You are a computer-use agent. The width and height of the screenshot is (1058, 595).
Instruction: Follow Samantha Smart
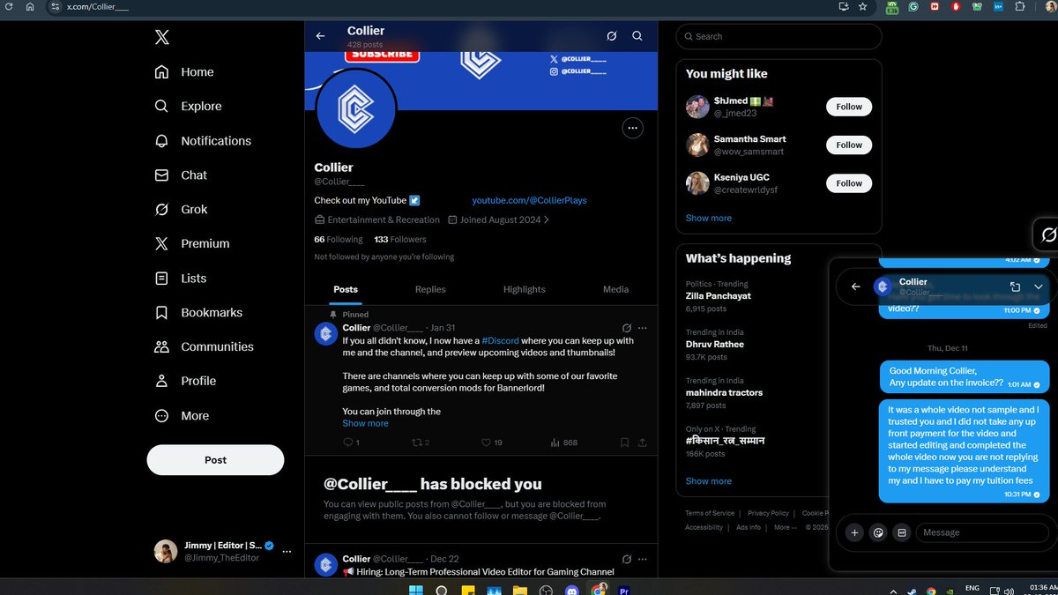(x=847, y=145)
